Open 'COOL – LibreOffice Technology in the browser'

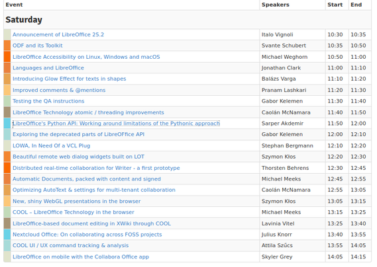pyautogui.click(x=74, y=212)
